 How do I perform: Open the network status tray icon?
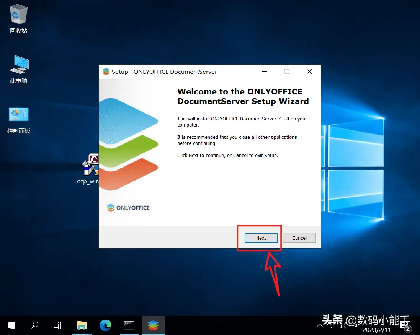click(331, 326)
